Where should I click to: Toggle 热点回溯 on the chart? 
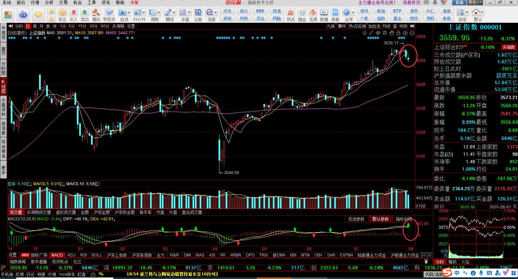pyautogui.click(x=357, y=26)
